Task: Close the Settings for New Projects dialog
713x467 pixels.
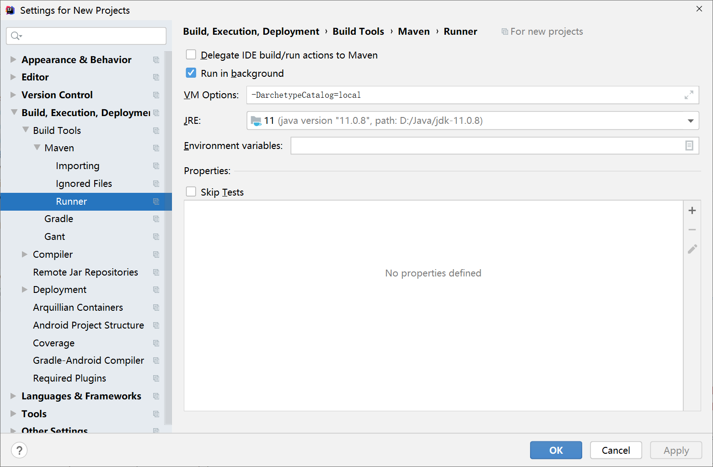Action: [699, 9]
